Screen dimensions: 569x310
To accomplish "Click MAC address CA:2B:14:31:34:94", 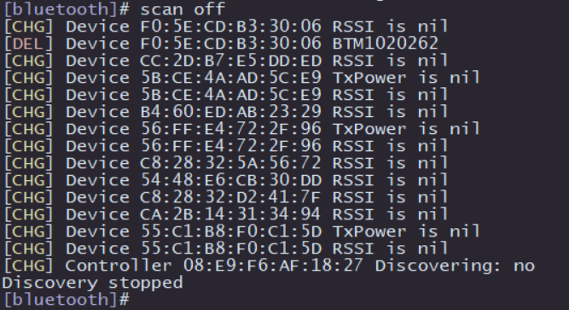I will 231,214.
